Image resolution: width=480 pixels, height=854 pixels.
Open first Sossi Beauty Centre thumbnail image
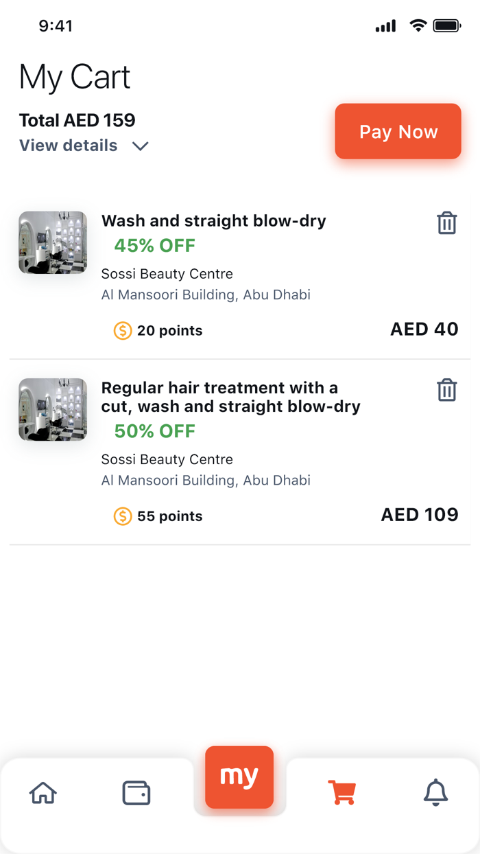click(x=53, y=242)
